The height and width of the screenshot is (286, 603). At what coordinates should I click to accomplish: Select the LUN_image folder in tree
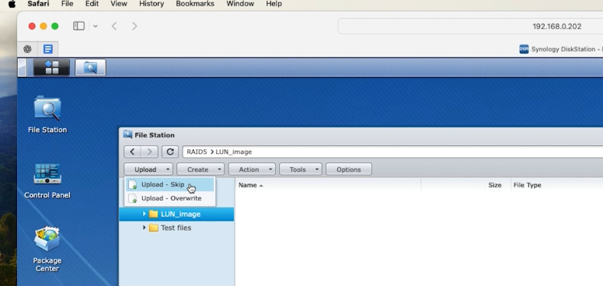176,214
